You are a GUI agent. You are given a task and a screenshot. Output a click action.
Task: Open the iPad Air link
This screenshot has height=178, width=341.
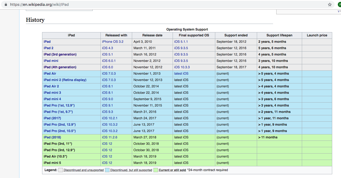[50, 74]
